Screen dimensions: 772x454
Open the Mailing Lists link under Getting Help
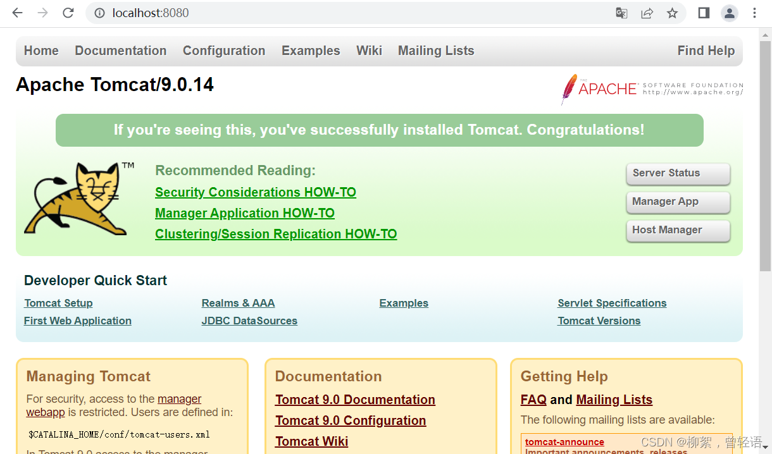tap(614, 400)
